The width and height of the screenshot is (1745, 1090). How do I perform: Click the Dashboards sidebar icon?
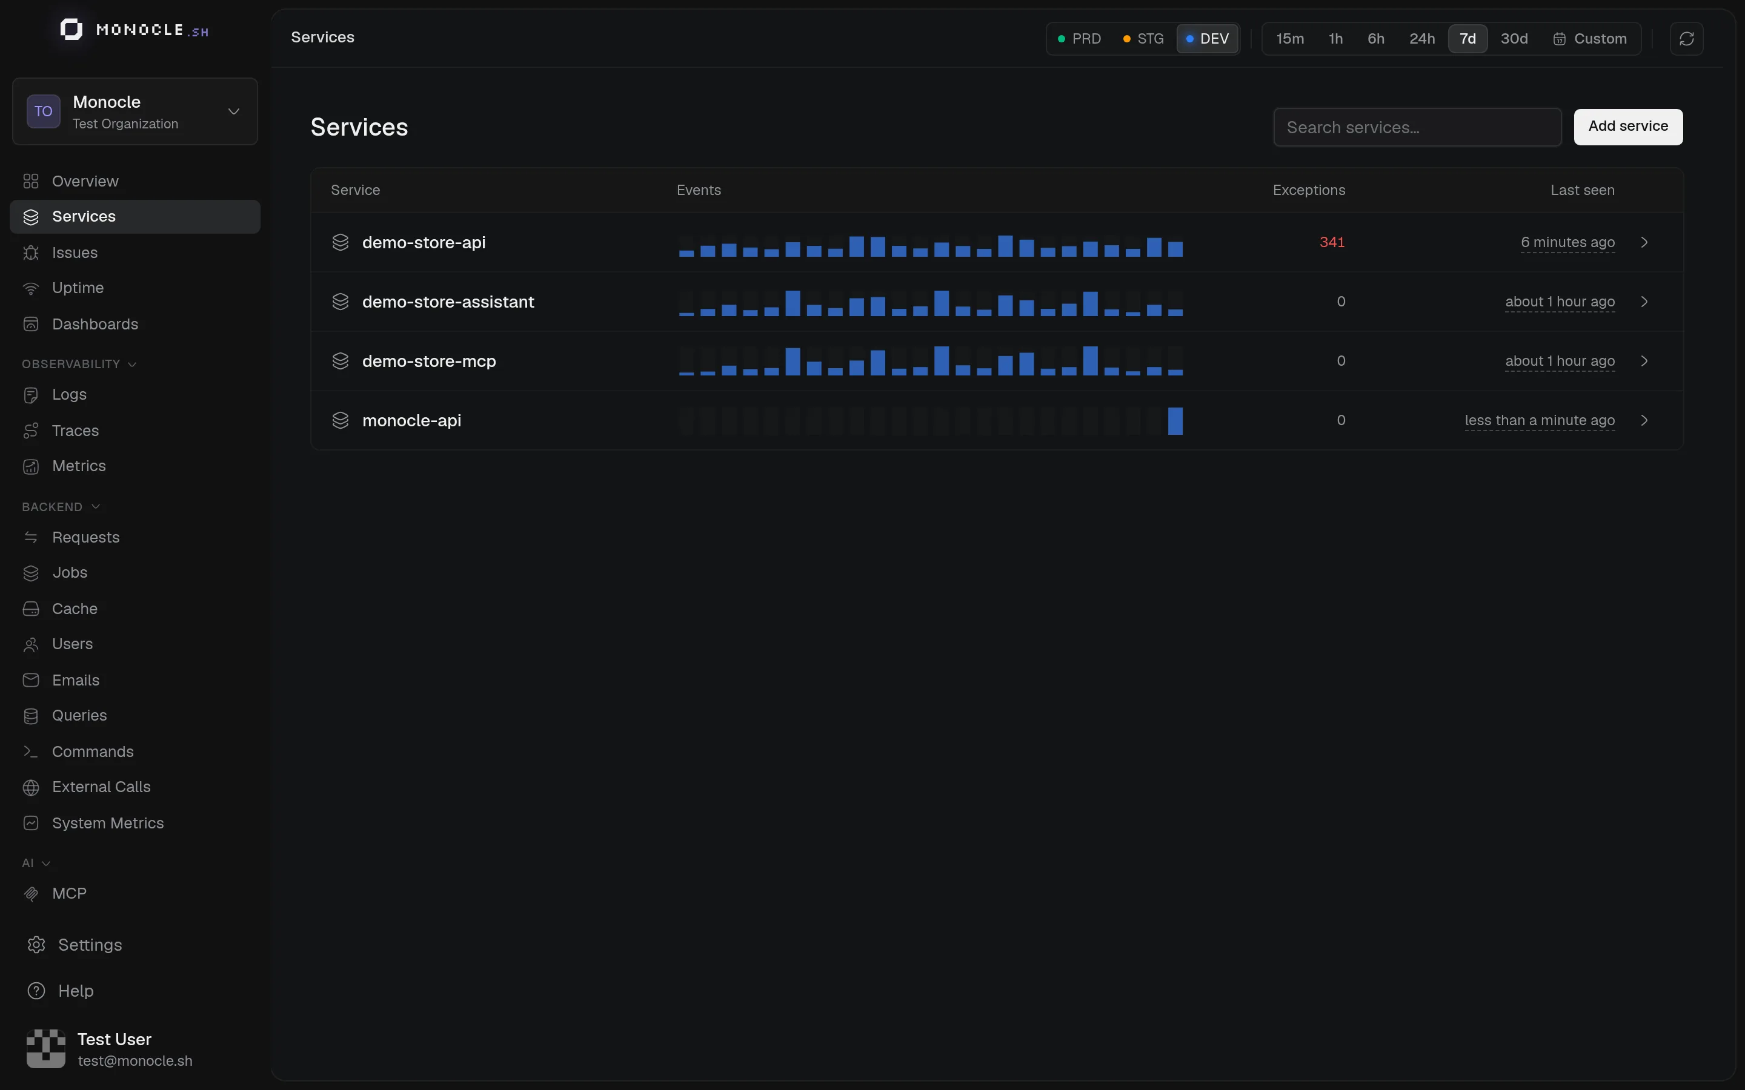[31, 325]
